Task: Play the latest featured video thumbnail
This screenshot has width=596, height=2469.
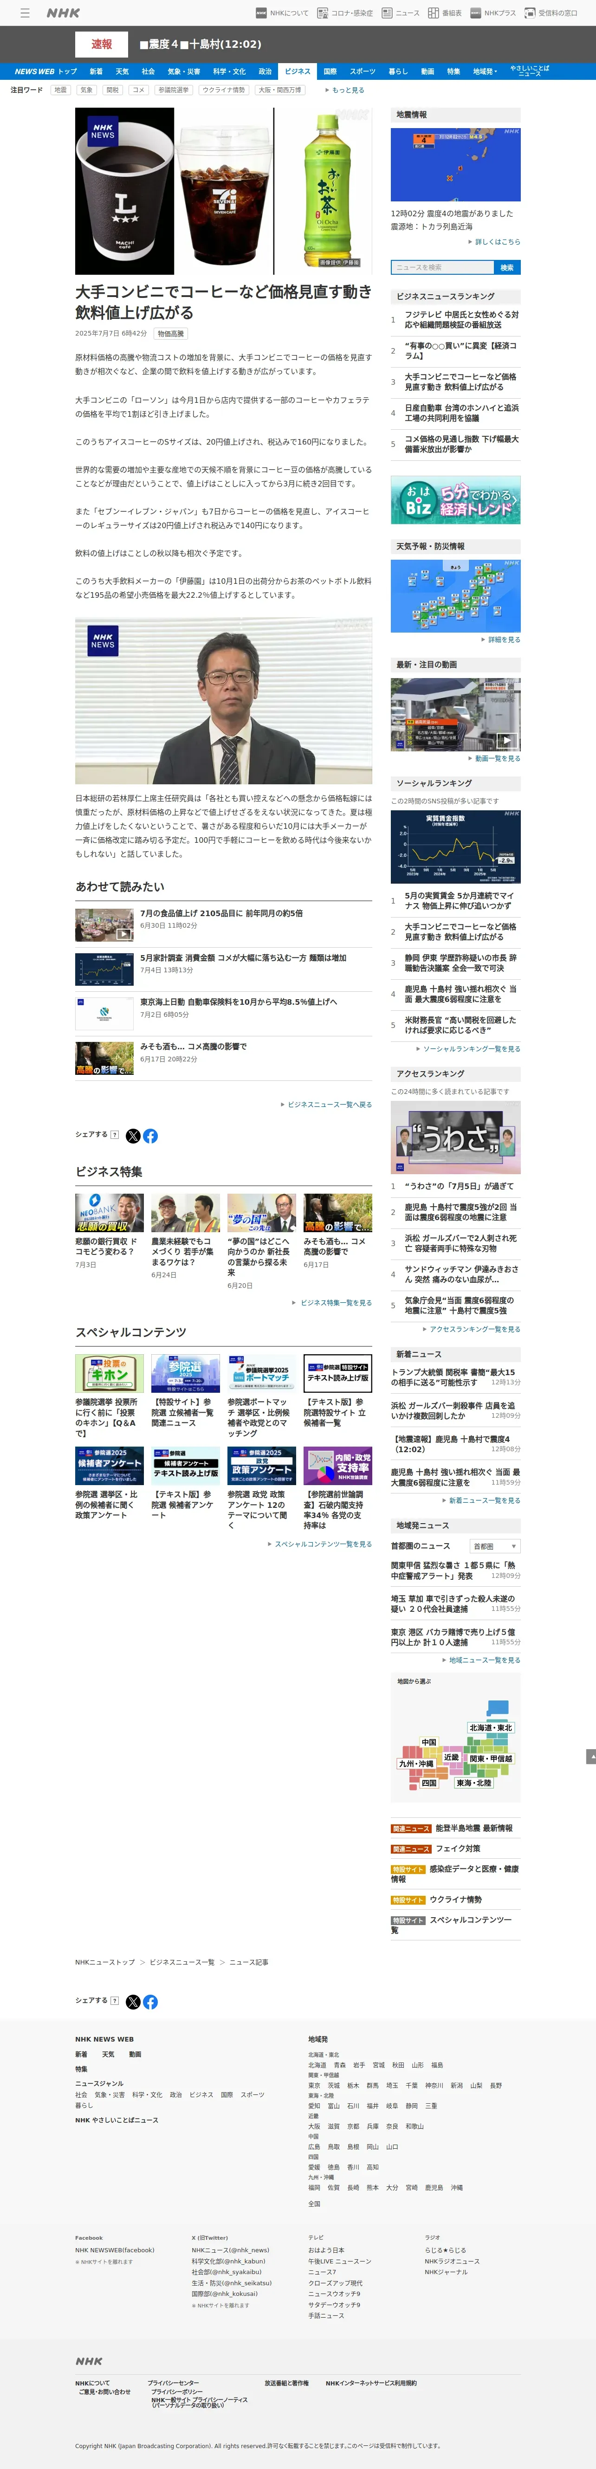Action: coord(455,714)
